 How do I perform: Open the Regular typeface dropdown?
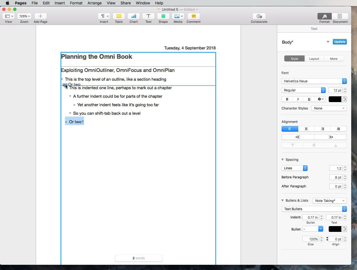(303, 90)
